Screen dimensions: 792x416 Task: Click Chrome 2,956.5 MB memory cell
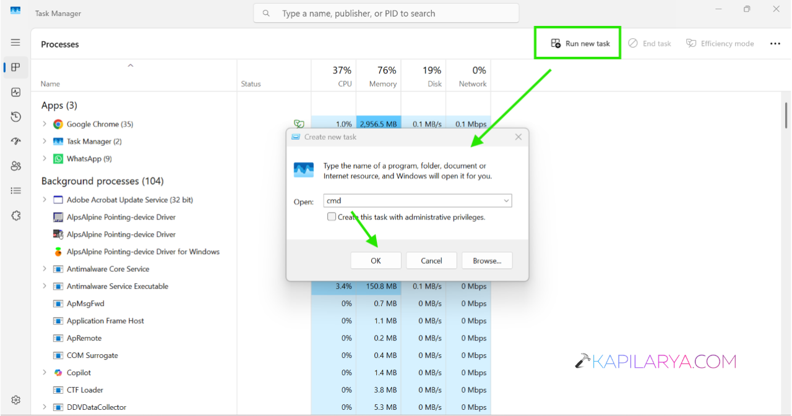click(x=379, y=124)
